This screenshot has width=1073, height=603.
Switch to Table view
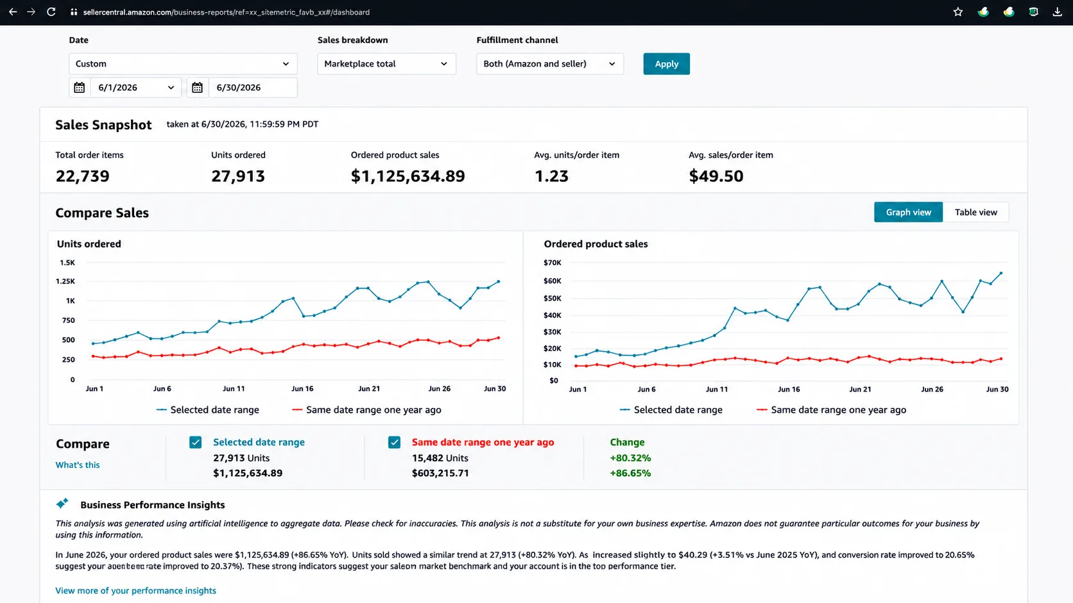975,212
